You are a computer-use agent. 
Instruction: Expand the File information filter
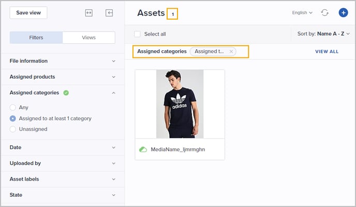click(63, 61)
